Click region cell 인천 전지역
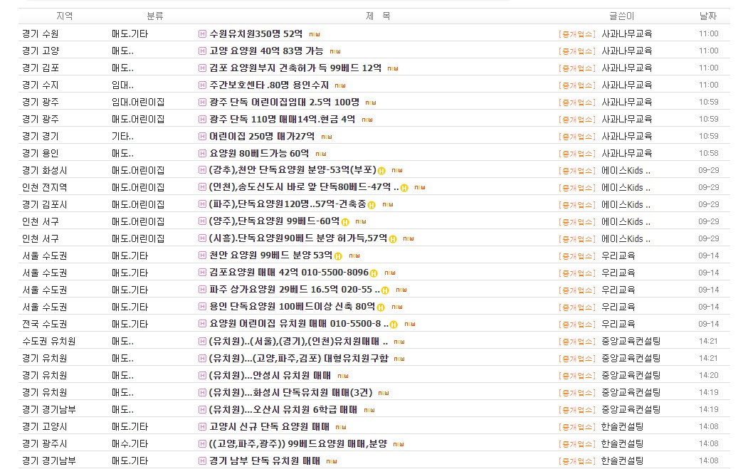 [x=45, y=187]
